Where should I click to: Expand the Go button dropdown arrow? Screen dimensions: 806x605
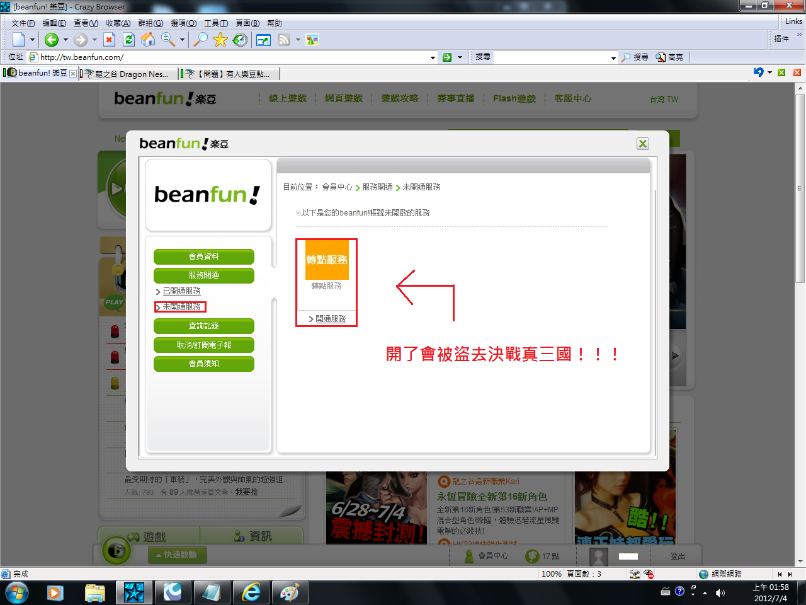point(460,57)
